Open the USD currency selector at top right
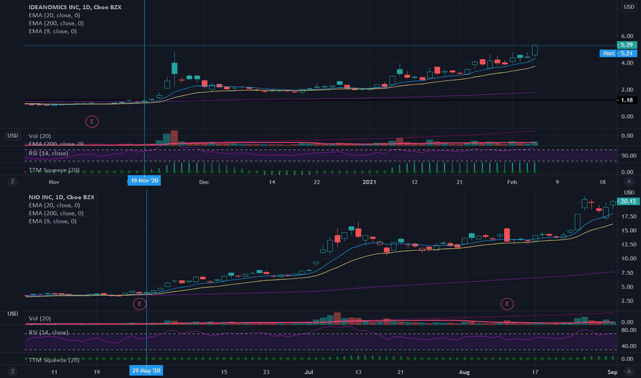 coord(629,7)
